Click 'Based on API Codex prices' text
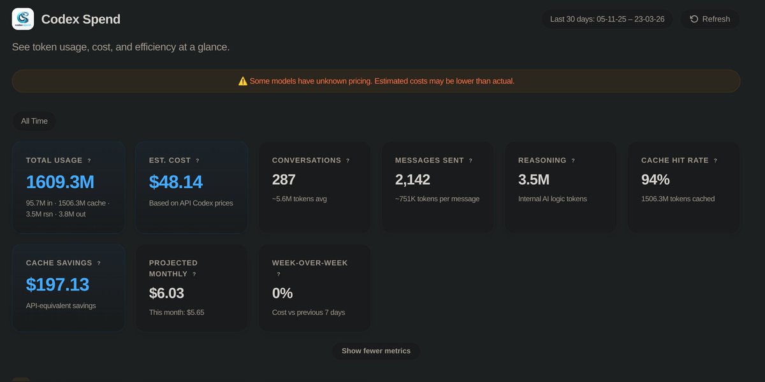 191,203
